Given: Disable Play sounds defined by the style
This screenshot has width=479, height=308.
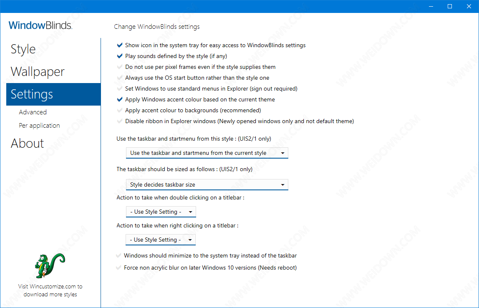Looking at the screenshot, I should tap(120, 56).
